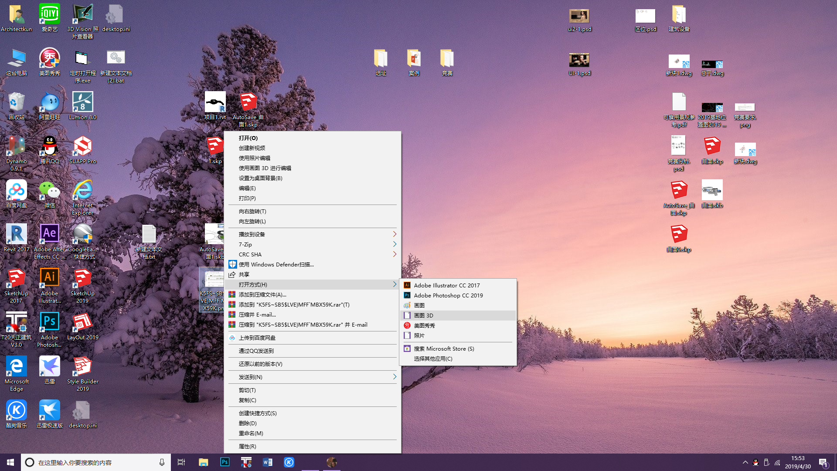This screenshot has width=837, height=471.
Task: Open Photoshop from the taskbar
Action: (x=225, y=462)
